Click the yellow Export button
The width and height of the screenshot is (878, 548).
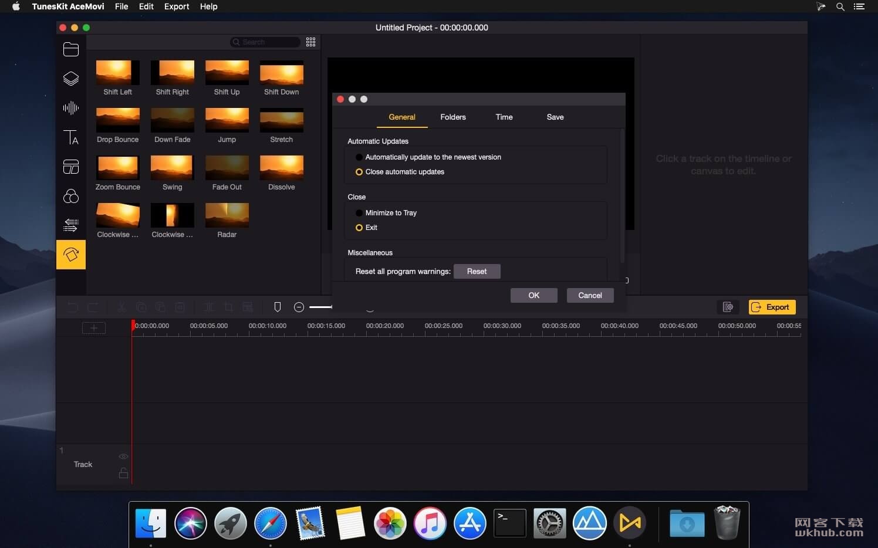click(772, 307)
